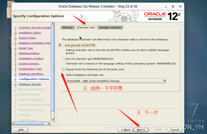207x134 pixels.
Task: Go to the Installation Option step
Action: [x=30, y=33]
